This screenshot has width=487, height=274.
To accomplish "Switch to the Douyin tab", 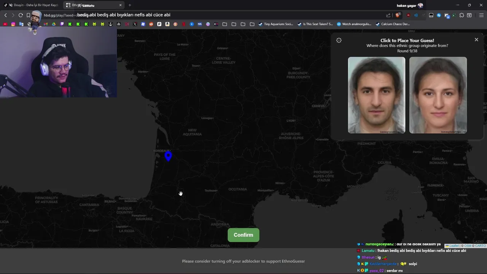I will (31, 5).
